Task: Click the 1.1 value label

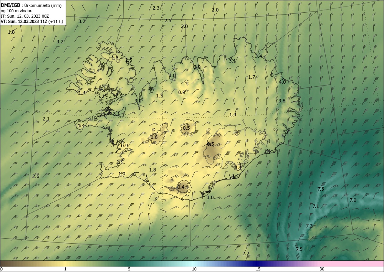Action: click(238, 168)
